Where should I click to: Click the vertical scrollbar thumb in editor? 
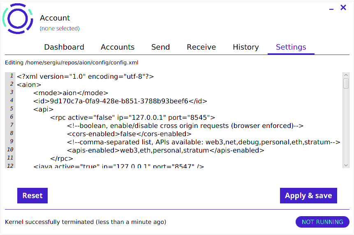[346, 84]
